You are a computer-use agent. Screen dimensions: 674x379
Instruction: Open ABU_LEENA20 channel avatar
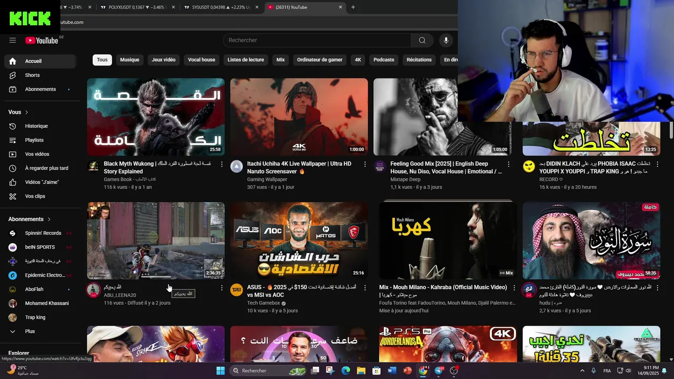[93, 290]
